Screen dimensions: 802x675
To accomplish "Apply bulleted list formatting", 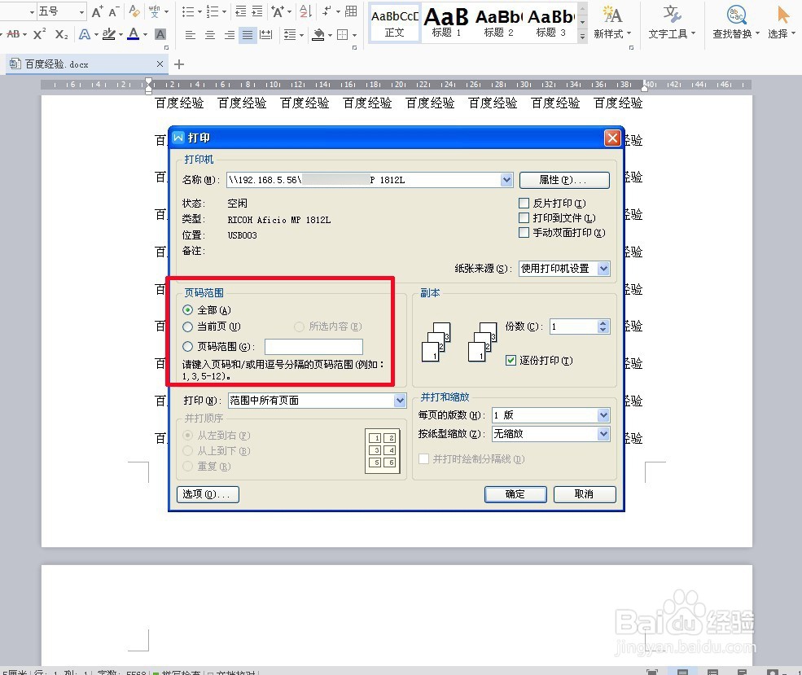I will tap(188, 11).
